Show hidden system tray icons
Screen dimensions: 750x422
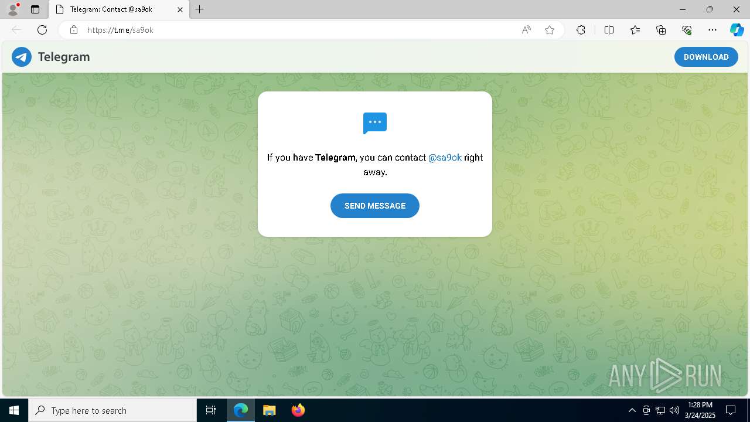632,410
